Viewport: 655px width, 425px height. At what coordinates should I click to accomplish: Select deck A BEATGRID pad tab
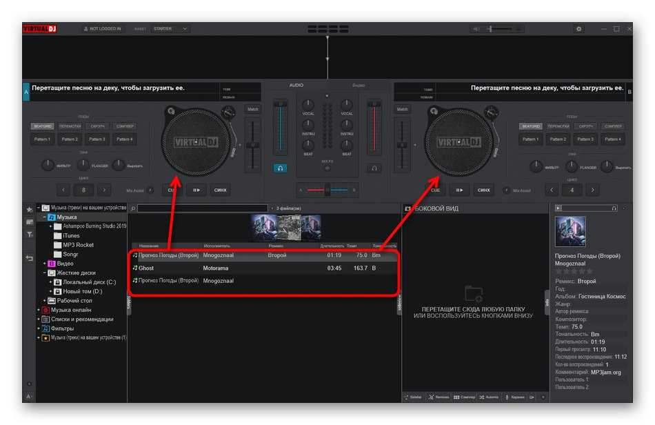[43, 126]
